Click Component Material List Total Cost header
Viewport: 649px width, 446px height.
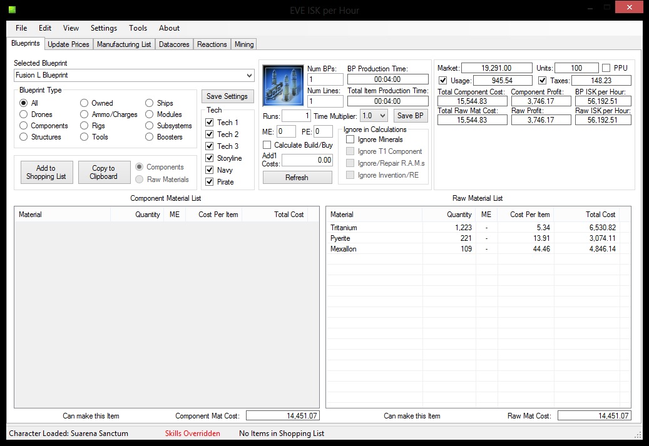point(275,215)
